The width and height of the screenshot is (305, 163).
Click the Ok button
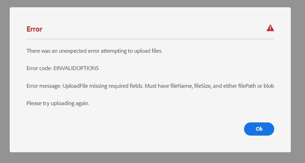pos(259,129)
